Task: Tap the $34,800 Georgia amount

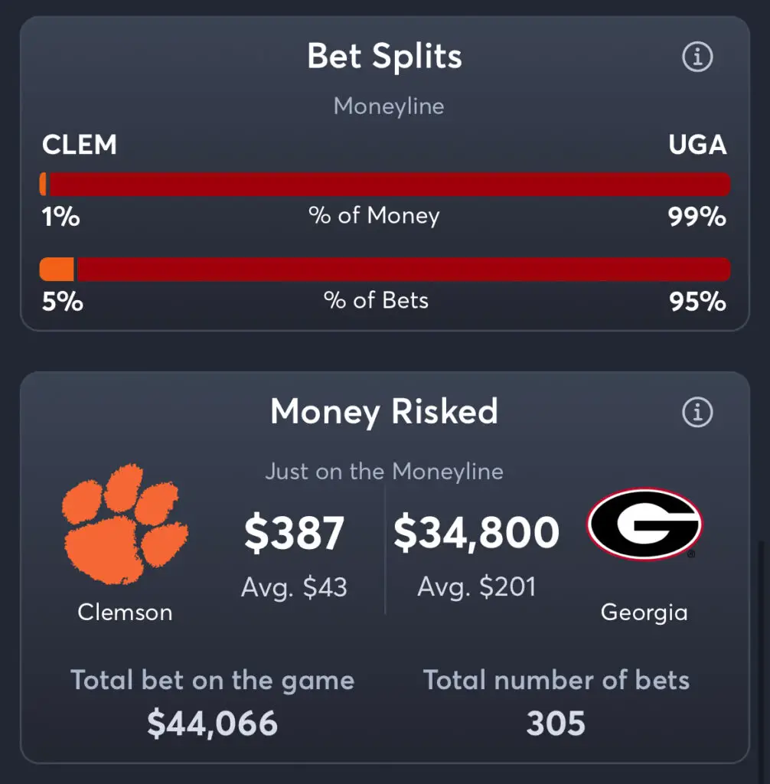Action: pos(477,533)
